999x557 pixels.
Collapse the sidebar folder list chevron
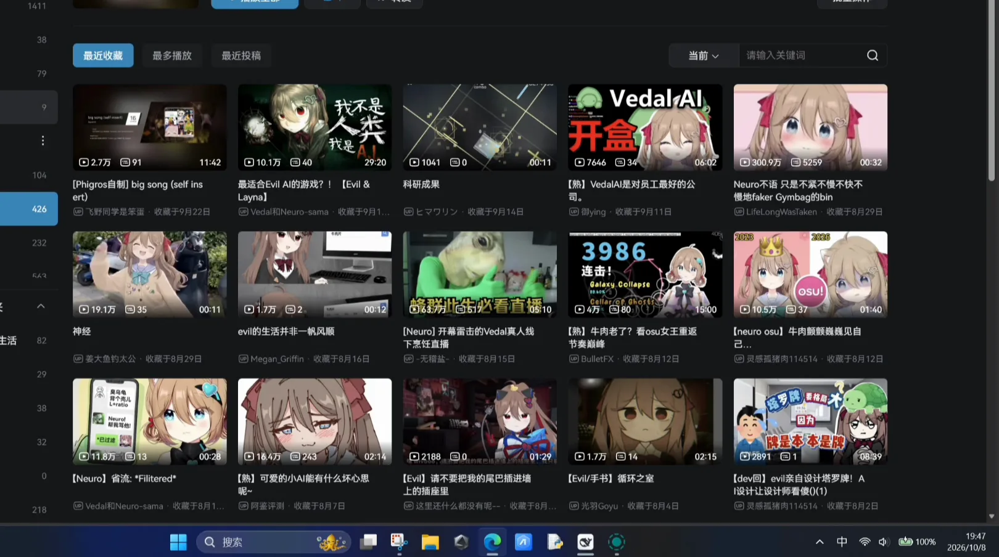[41, 306]
